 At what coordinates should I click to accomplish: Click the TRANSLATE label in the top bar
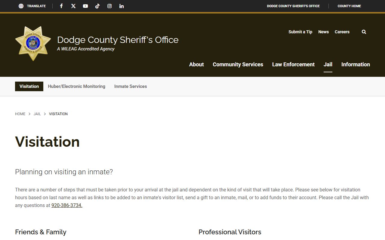click(x=36, y=6)
